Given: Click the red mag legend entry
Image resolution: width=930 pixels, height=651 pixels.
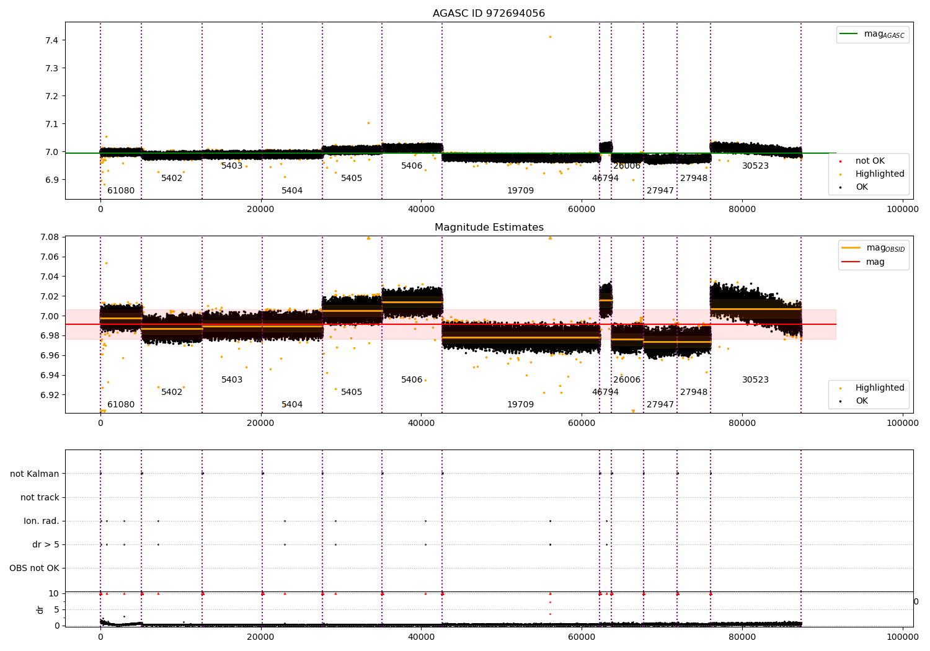Looking at the screenshot, I should pos(863,262).
